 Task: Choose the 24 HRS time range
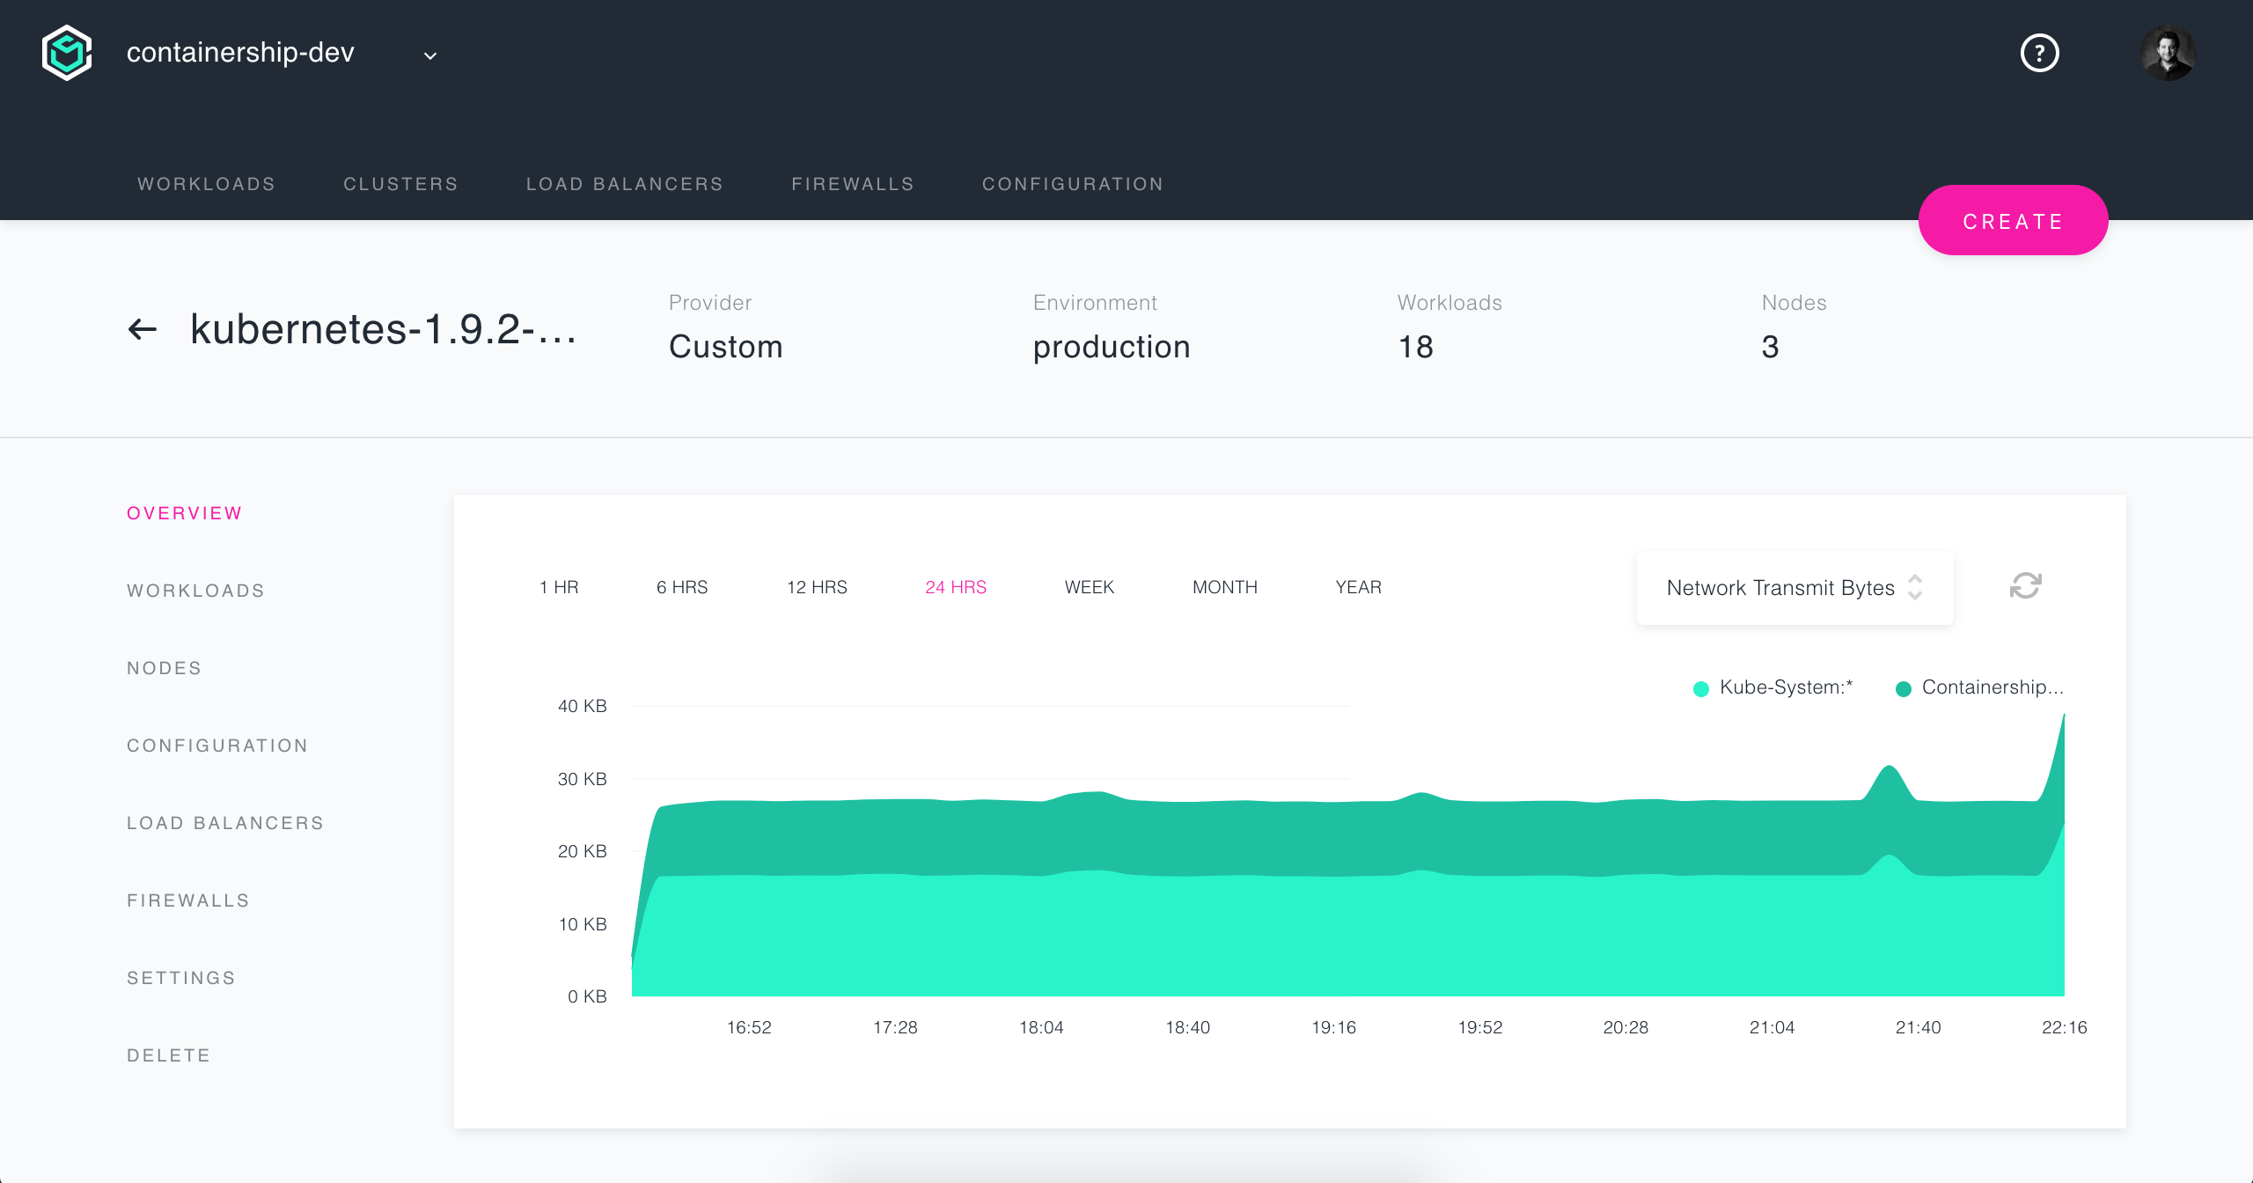[x=955, y=587]
